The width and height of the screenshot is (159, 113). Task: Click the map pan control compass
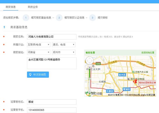(90, 60)
